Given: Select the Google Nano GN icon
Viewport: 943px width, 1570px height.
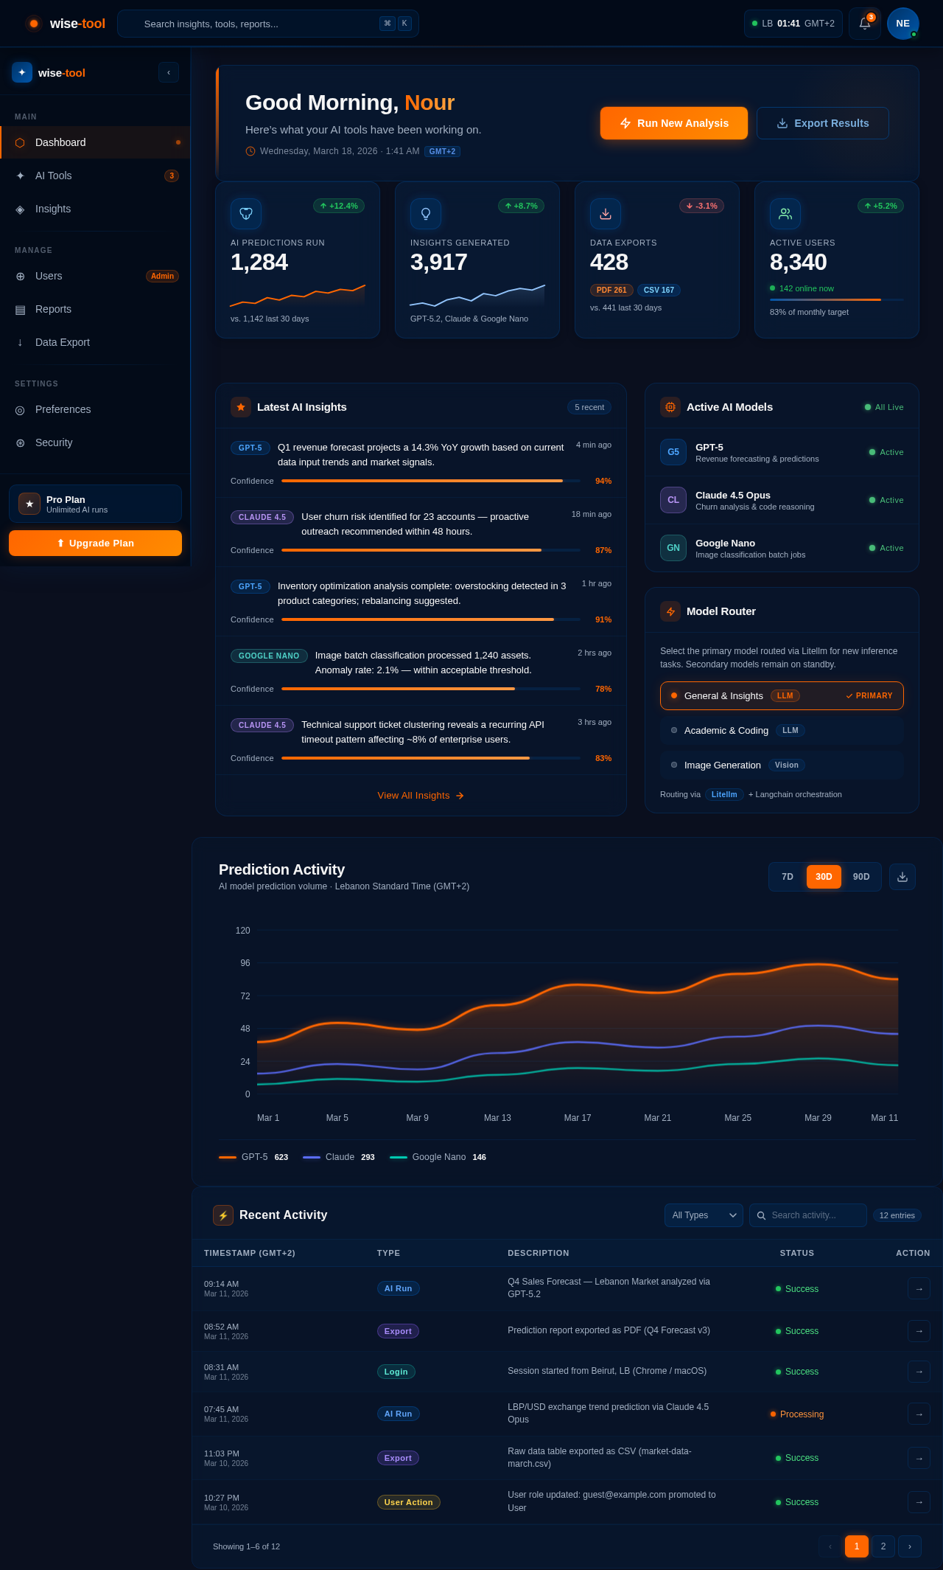Looking at the screenshot, I should [673, 548].
